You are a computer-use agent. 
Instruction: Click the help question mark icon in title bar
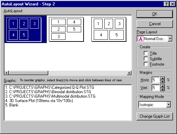point(166,4)
